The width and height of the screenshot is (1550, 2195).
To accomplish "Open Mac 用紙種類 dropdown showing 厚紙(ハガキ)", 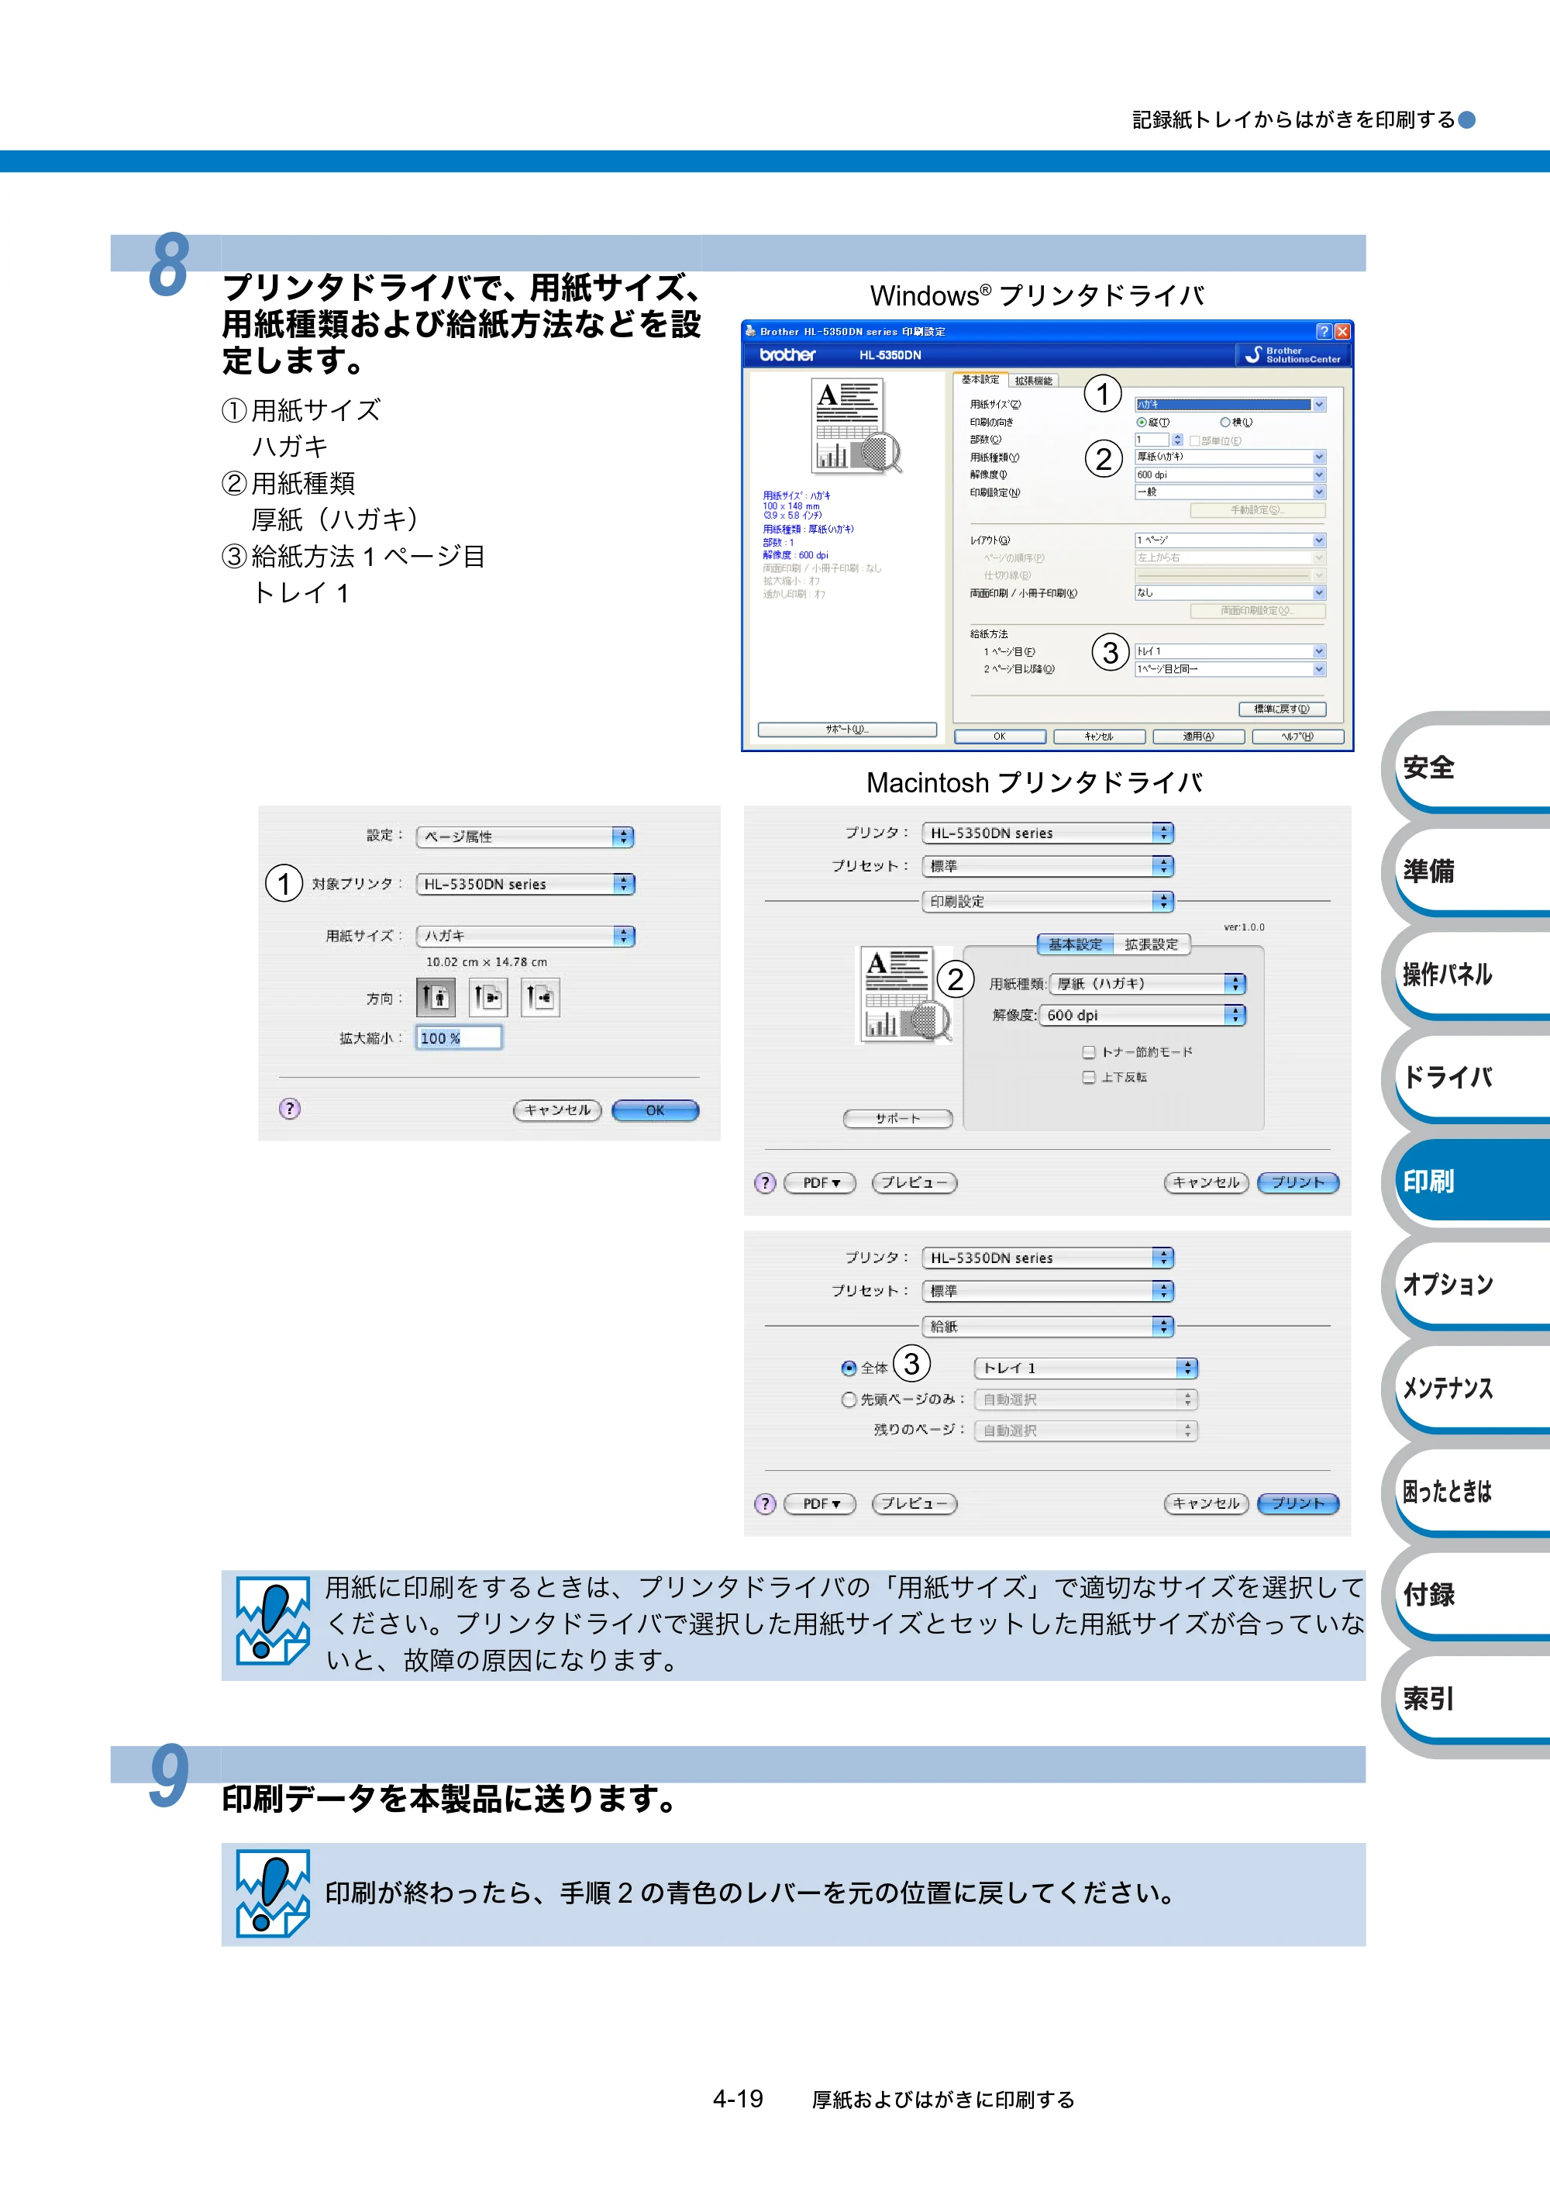I will tap(1148, 984).
